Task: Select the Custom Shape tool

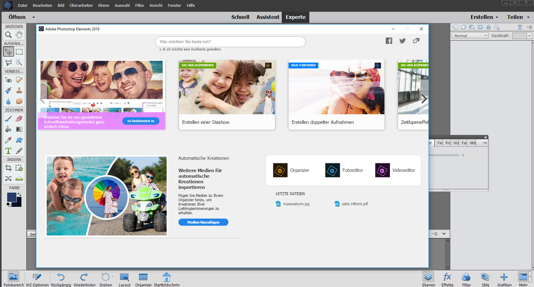Action: (x=19, y=140)
